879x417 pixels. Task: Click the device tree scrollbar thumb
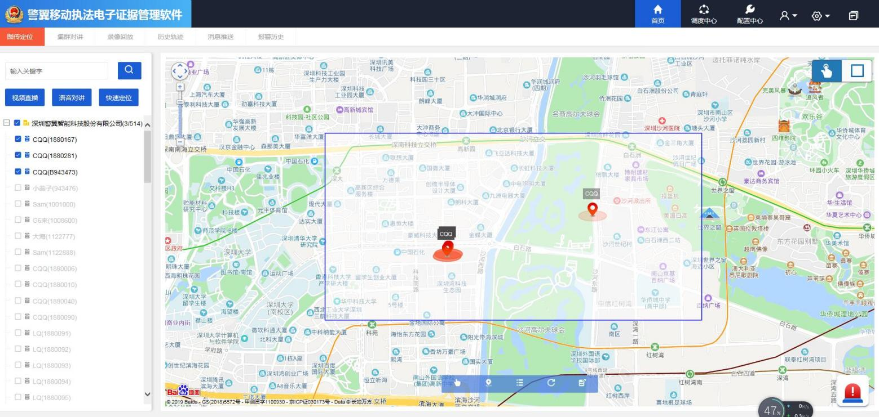[148, 158]
